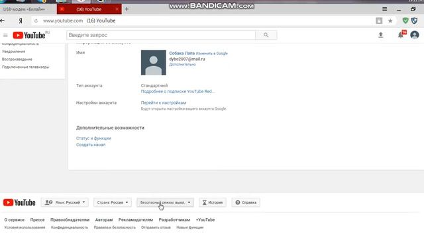Open the account avatar menu
Screen dimensions: 424x238
pos(415,35)
